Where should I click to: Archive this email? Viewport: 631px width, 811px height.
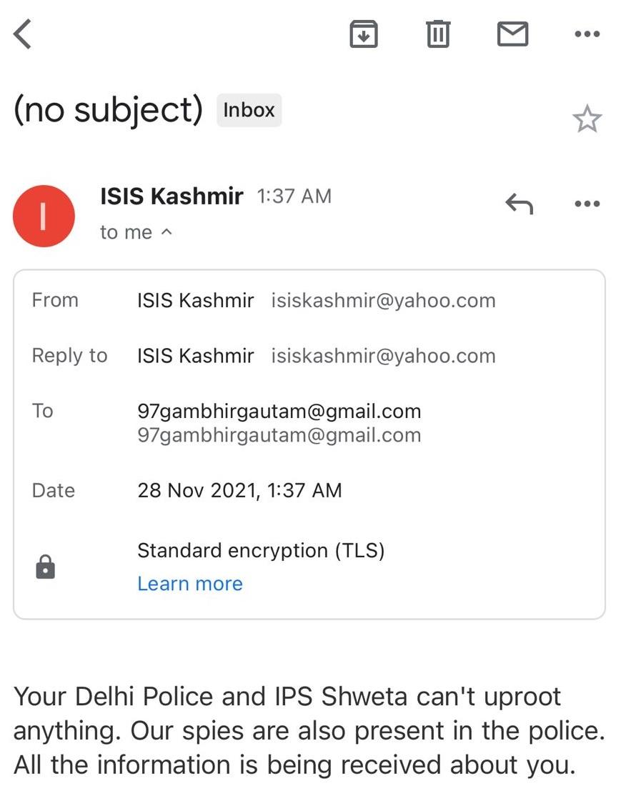[364, 34]
